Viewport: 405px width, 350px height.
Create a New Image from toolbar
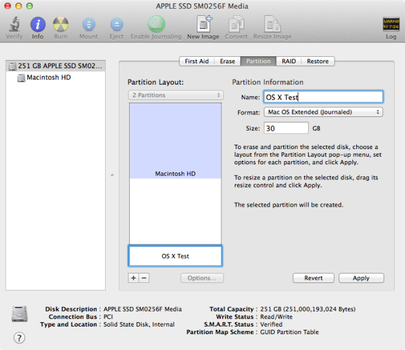pos(204,24)
